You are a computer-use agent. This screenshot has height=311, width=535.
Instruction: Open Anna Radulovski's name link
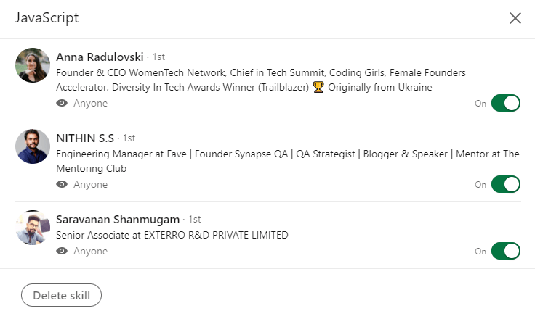pyautogui.click(x=100, y=57)
